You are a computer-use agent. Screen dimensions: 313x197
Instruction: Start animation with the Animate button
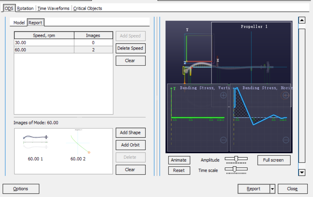pos(179,160)
